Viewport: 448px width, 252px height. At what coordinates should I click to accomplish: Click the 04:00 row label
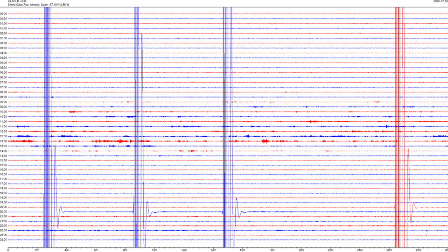point(3,53)
